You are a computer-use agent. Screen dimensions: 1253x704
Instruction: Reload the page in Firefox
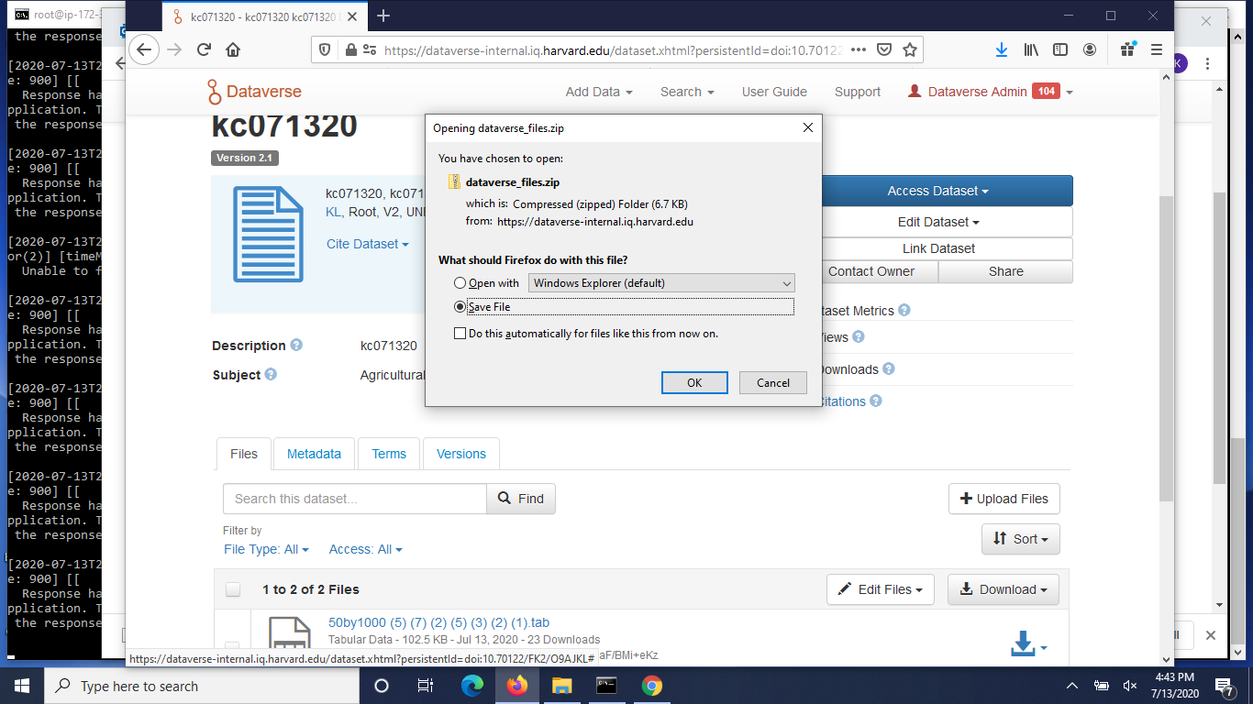(205, 50)
